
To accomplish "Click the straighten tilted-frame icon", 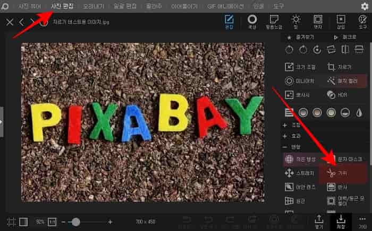I will click(x=331, y=50).
